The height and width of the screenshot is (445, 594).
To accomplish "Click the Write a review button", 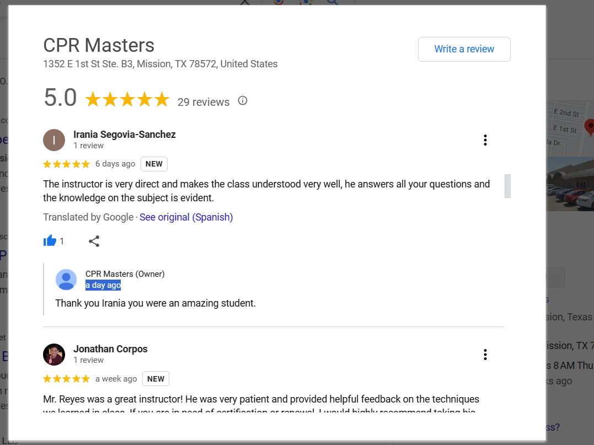I will (464, 49).
